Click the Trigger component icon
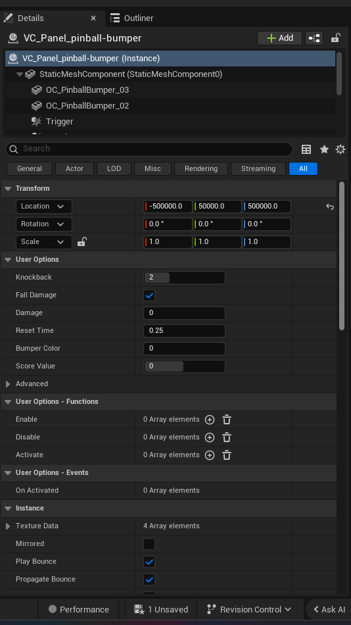 point(36,122)
